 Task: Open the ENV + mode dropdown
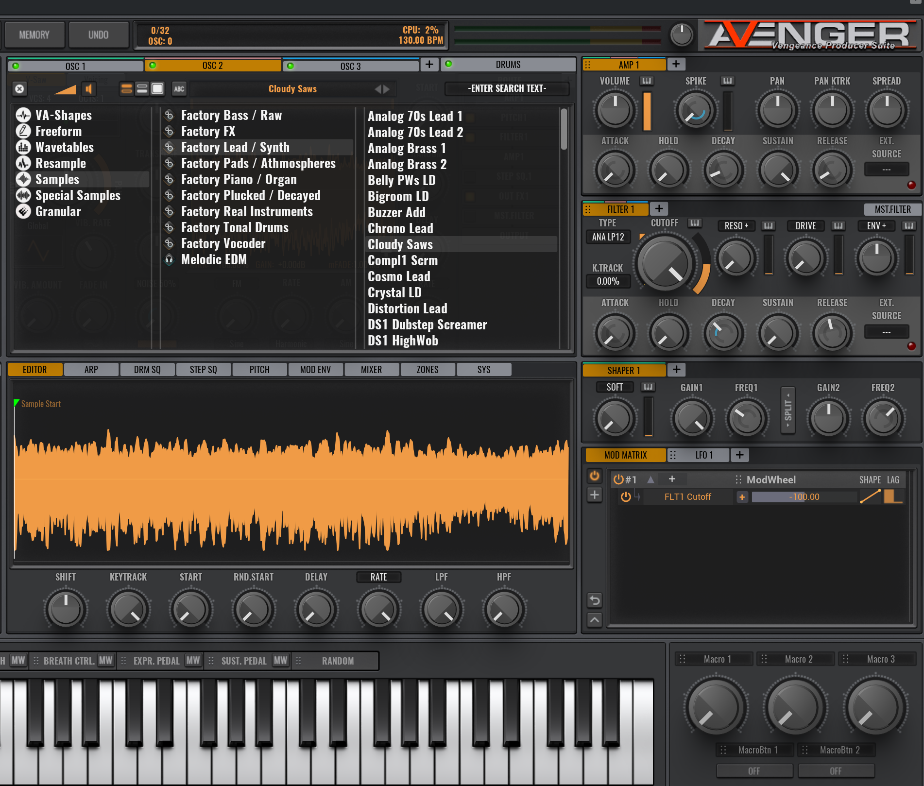[x=876, y=226]
